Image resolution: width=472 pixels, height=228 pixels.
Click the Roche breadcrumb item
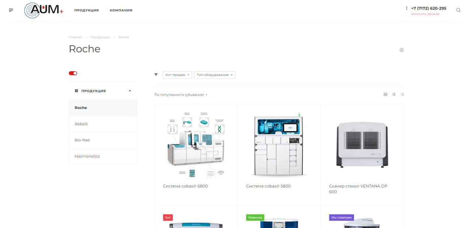tap(124, 37)
